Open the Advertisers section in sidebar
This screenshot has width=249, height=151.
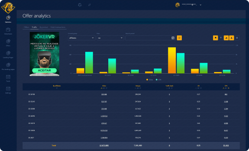point(8,30)
